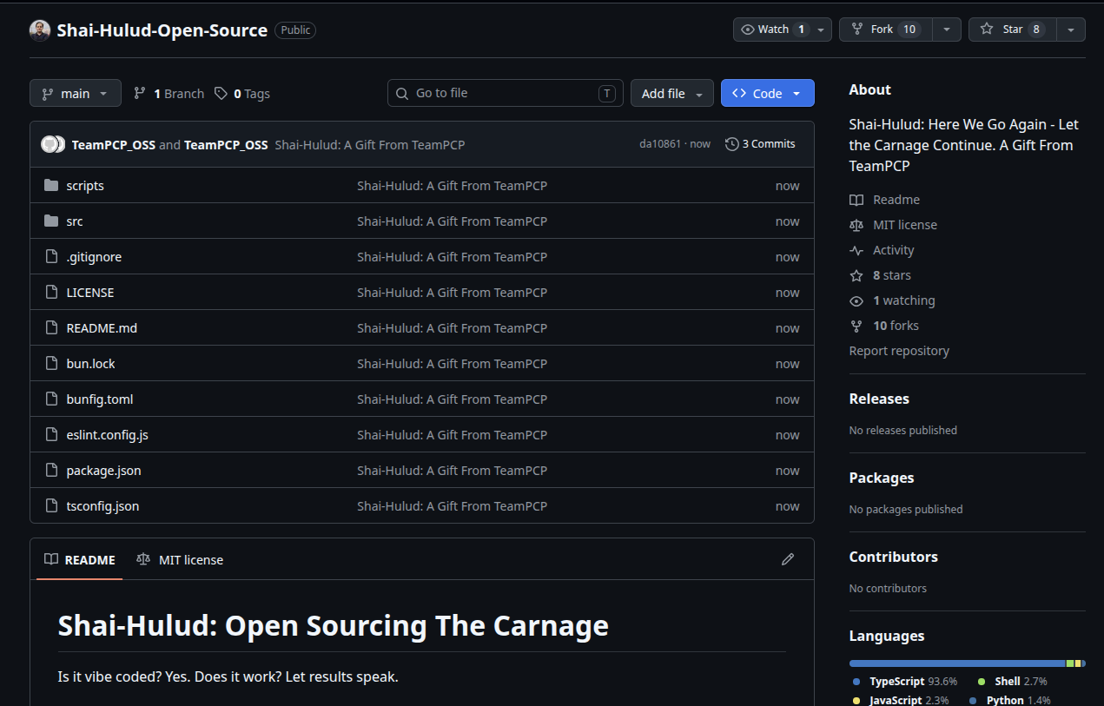Open the .gitignore file name
Screen dimensions: 1104x706
click(94, 257)
